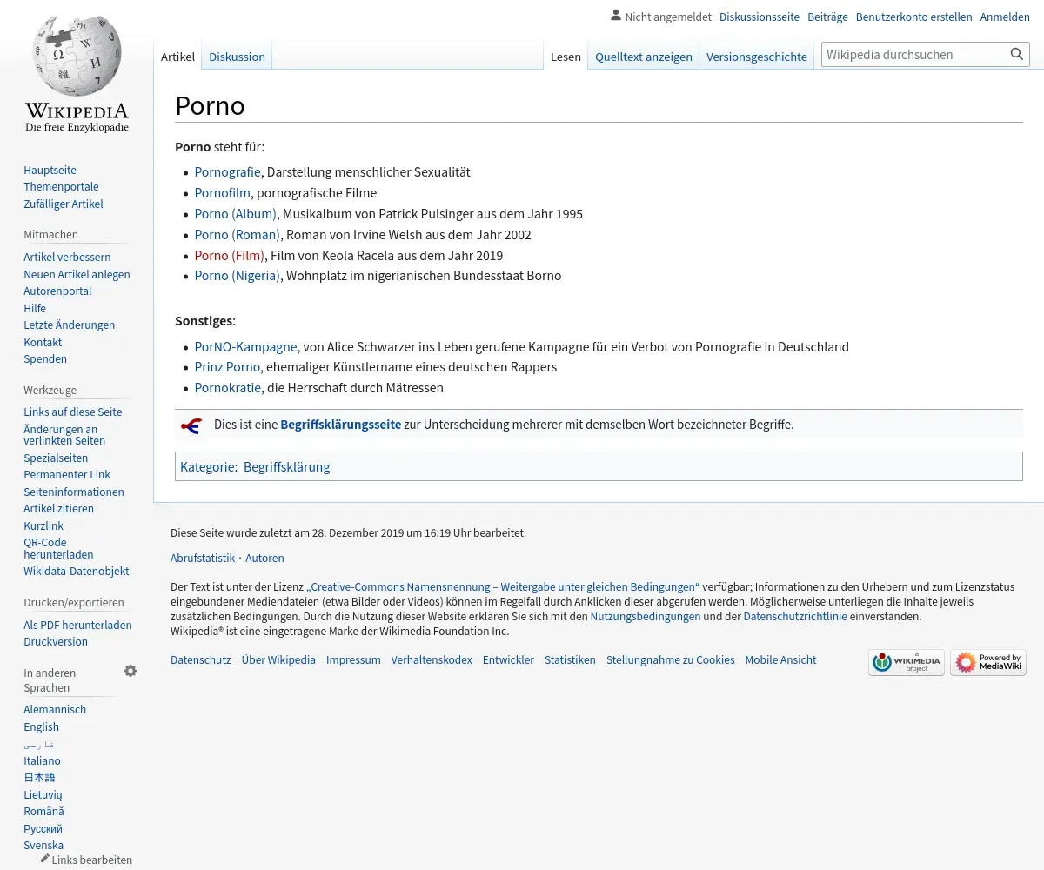Click the pencil Links bearbeiten icon
The height and width of the screenshot is (870, 1044).
tap(45, 859)
